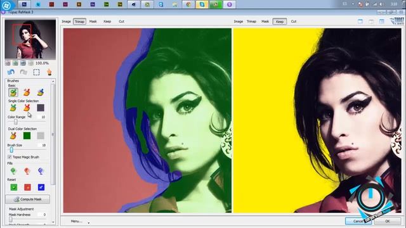The width and height of the screenshot is (406, 228).
Task: Adjust the Color Range slider
Action: [16, 122]
